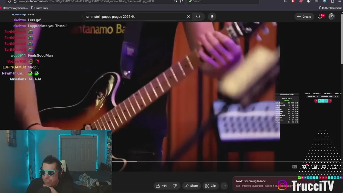This screenshot has width=343, height=193.
Task: Click the HIGH SCORES heading
Action: 287,98
